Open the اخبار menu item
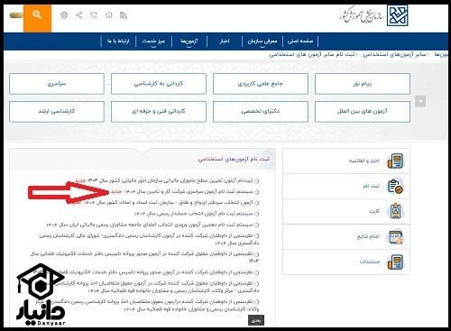451x331 pixels. tap(225, 41)
